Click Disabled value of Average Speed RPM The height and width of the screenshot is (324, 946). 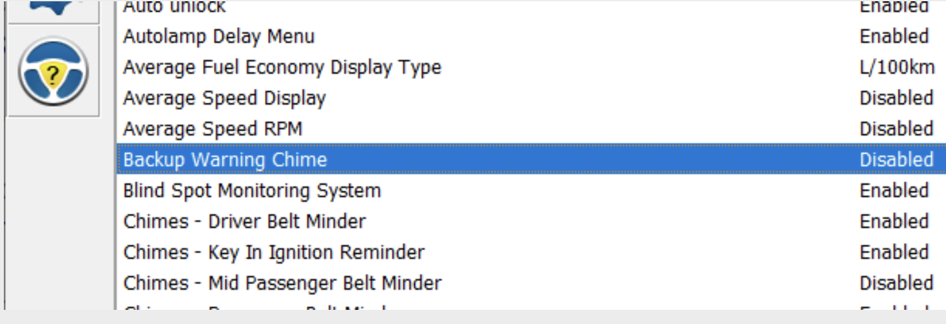[896, 129]
